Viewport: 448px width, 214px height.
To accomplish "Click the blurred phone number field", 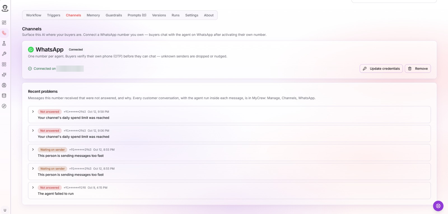I will (70, 69).
